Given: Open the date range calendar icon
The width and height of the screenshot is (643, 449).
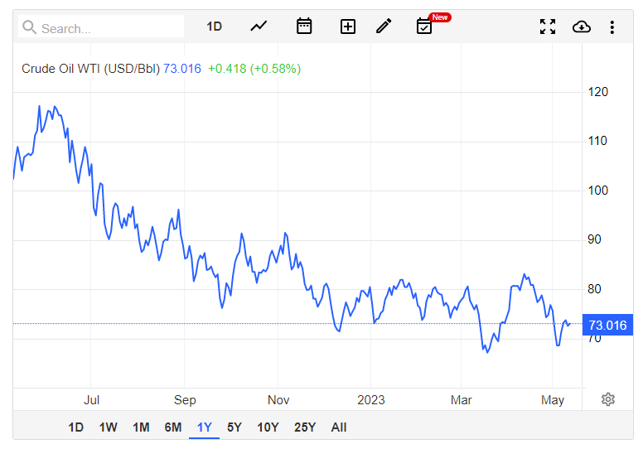Looking at the screenshot, I should (x=304, y=27).
